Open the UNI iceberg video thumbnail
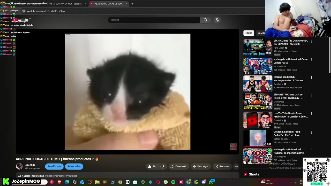331x186 pixels. tap(258, 156)
